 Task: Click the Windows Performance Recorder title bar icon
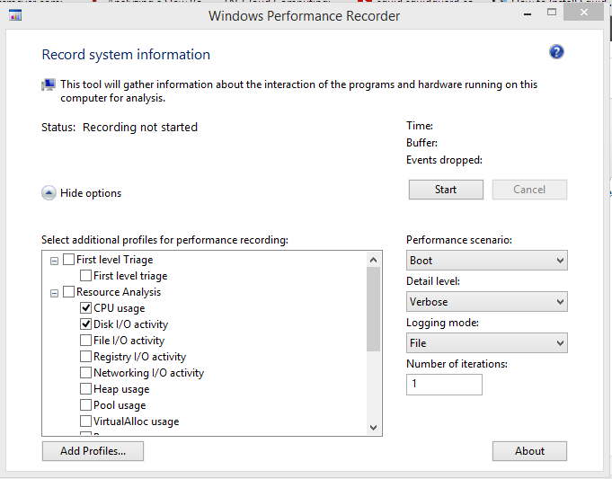pyautogui.click(x=15, y=15)
